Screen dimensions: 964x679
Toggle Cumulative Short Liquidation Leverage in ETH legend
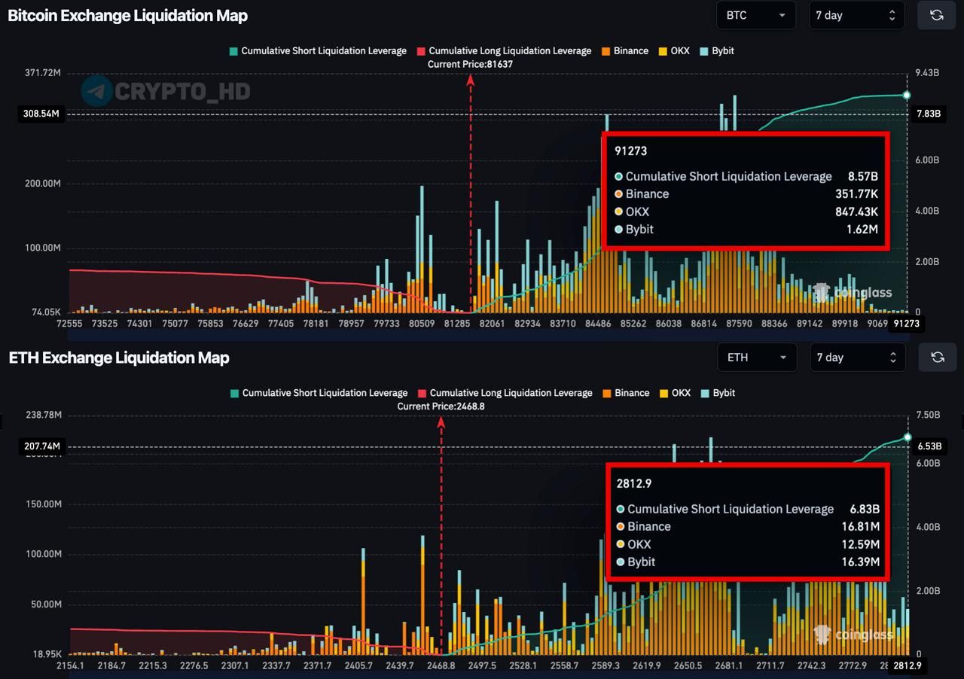coord(319,393)
